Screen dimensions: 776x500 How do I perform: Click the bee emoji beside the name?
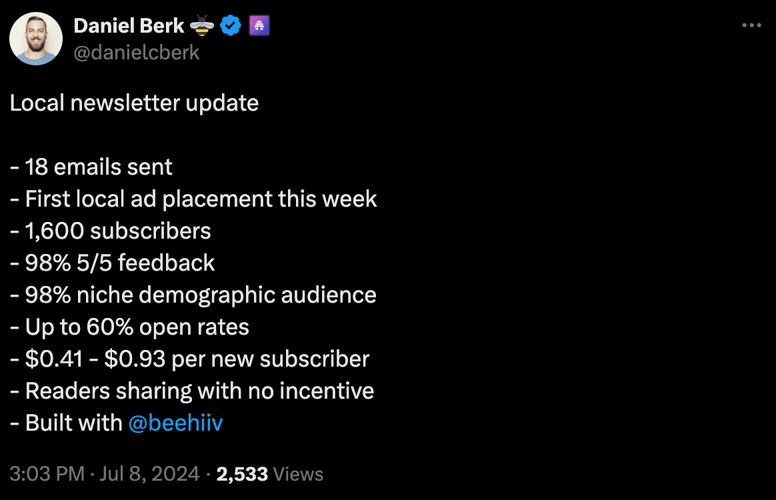202,25
